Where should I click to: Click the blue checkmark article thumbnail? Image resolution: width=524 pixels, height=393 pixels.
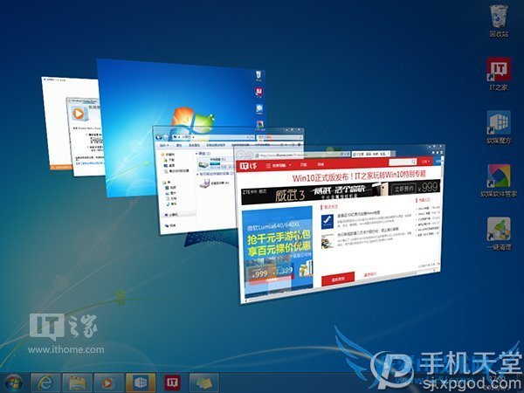(x=327, y=221)
